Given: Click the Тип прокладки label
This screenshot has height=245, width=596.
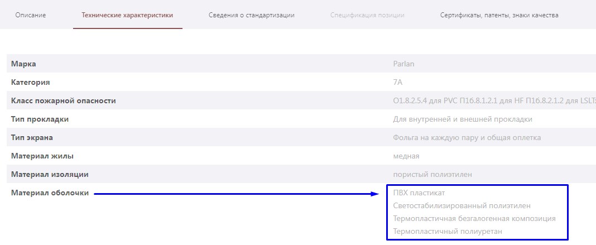Looking at the screenshot, I should tap(40, 119).
